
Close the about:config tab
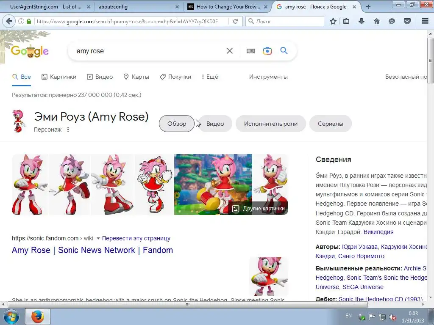[177, 7]
